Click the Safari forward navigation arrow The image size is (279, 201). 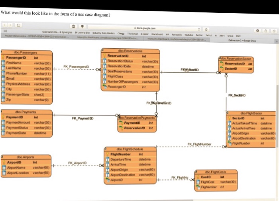click(x=10, y=25)
